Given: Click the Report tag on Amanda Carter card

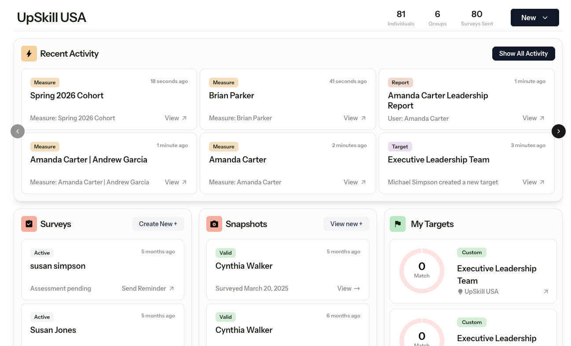Looking at the screenshot, I should tap(400, 83).
